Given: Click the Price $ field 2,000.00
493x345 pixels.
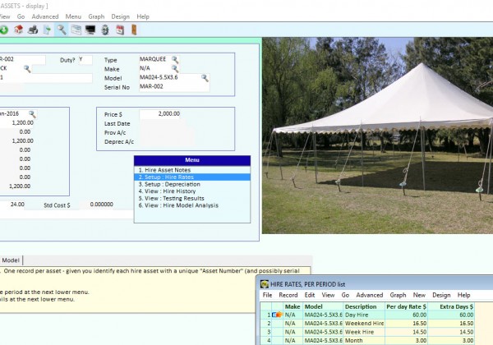Looking at the screenshot, I should pos(159,114).
